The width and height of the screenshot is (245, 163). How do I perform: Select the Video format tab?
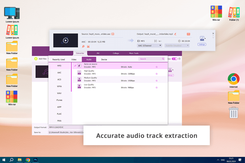point(74,59)
